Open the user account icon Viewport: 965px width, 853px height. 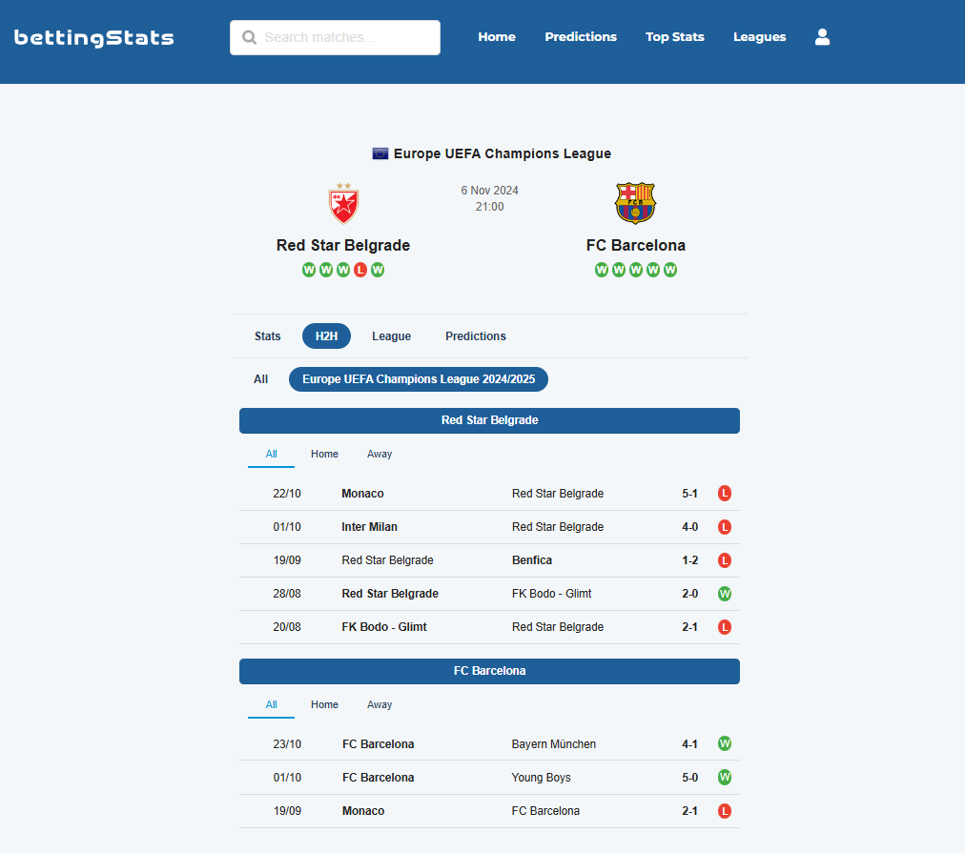(822, 37)
